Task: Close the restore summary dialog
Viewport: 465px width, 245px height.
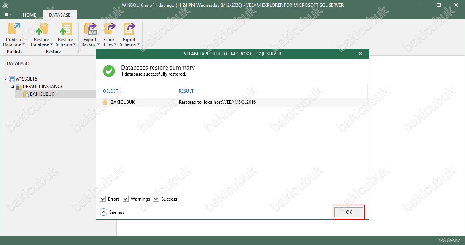Action: coord(360,54)
